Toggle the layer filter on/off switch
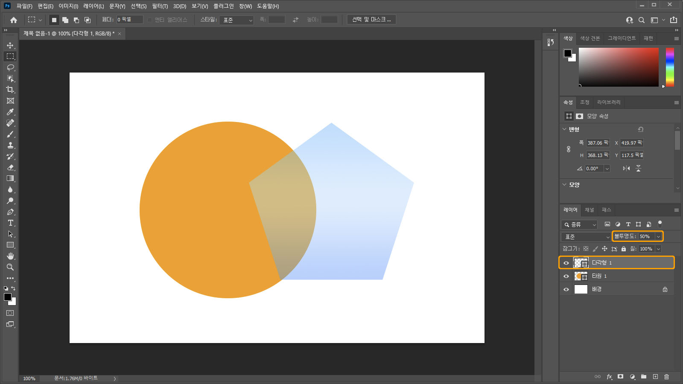Image resolution: width=683 pixels, height=384 pixels. point(660,224)
